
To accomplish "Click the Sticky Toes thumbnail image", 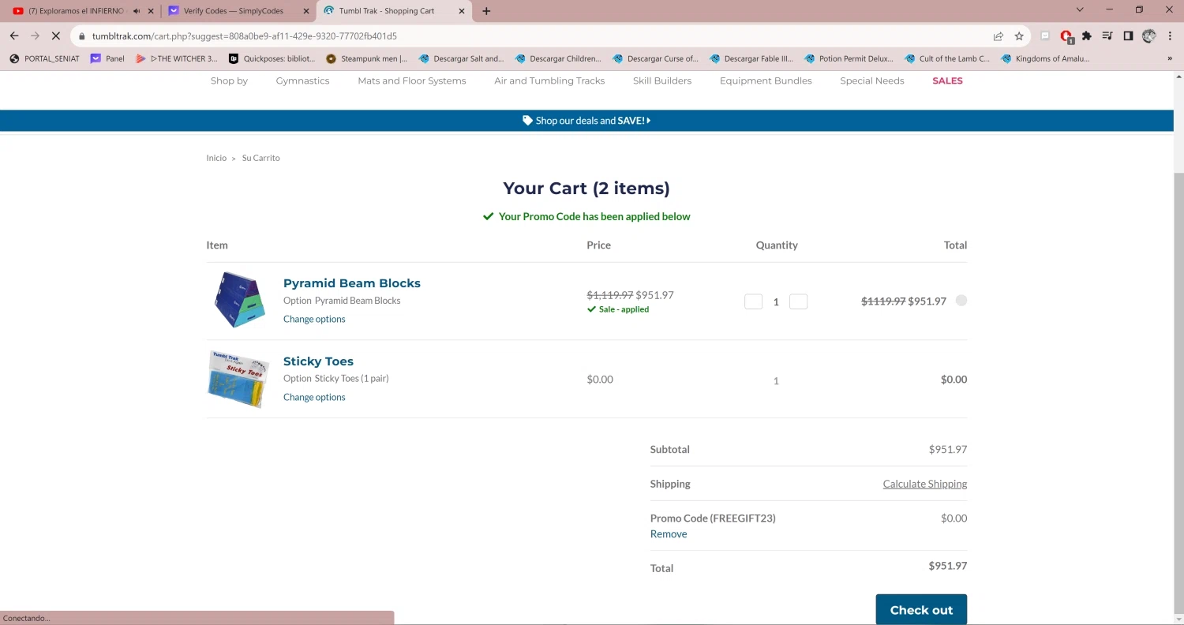I will click(x=239, y=379).
